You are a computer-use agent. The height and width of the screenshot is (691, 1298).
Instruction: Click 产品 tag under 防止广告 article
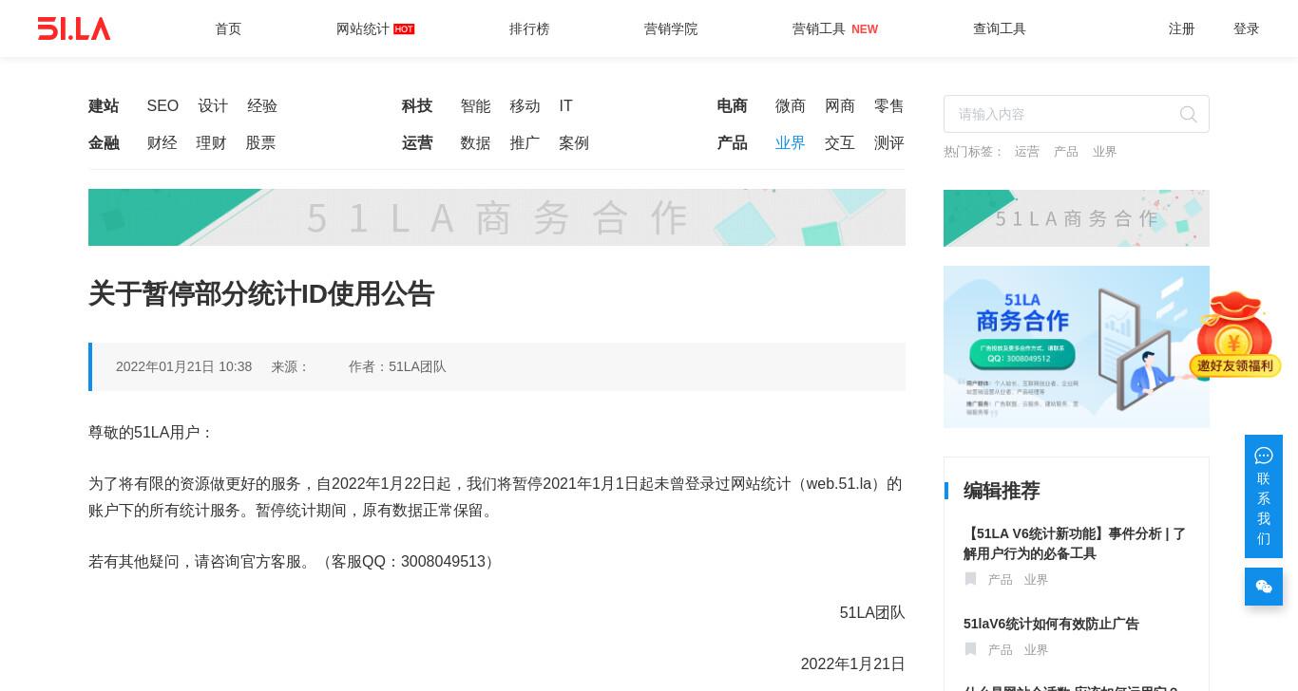point(1000,650)
